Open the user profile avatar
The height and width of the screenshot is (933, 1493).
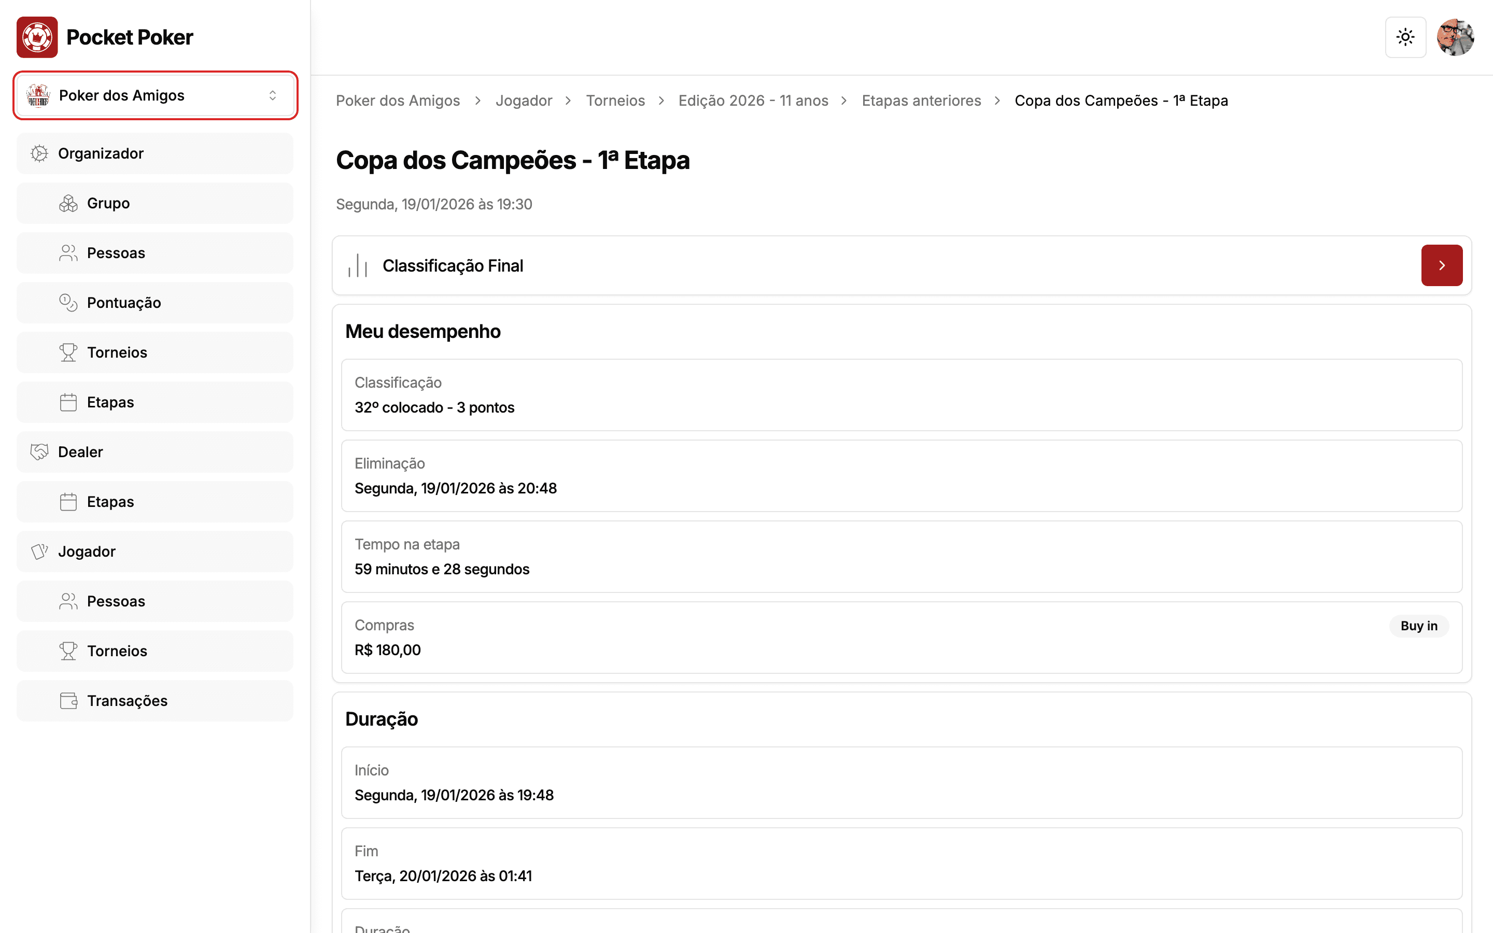1455,37
